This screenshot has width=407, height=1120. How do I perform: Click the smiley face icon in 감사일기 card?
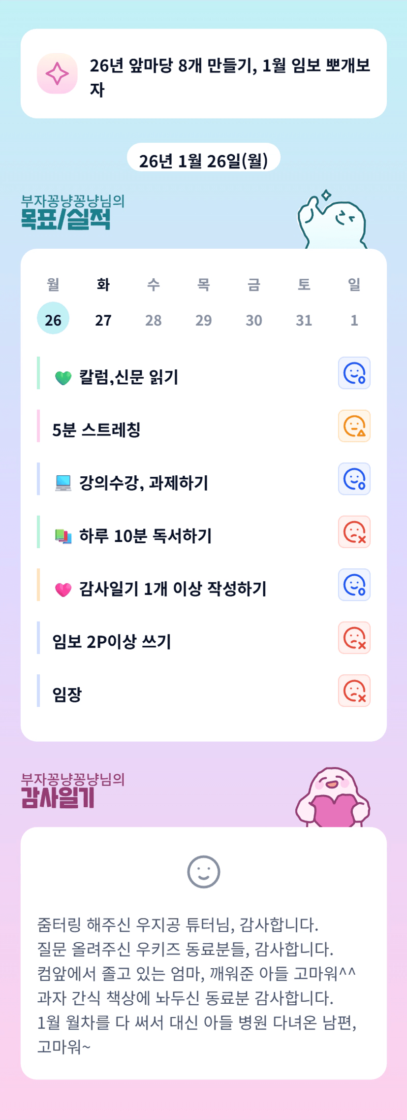pyautogui.click(x=204, y=872)
